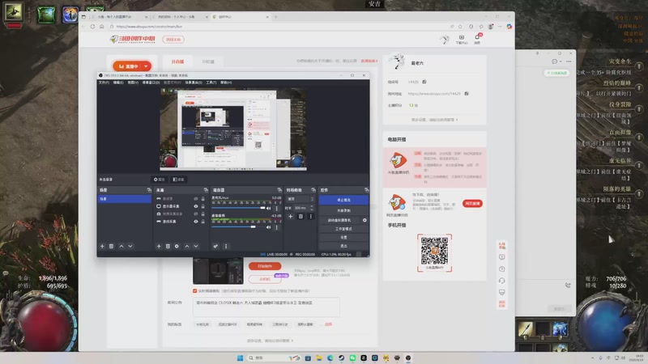Delete selected scene with trash icon
The image size is (648, 364).
(x=111, y=247)
